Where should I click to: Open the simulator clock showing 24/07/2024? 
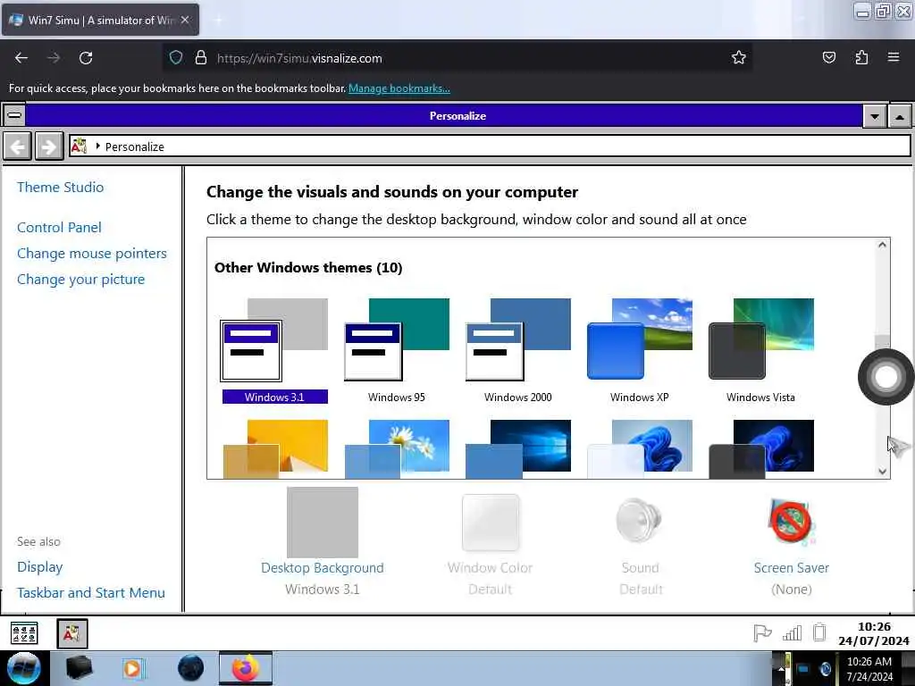click(874, 633)
